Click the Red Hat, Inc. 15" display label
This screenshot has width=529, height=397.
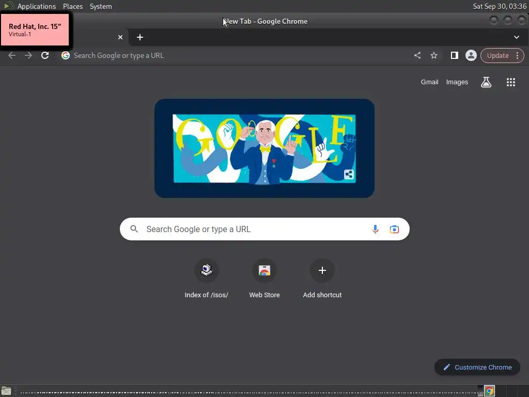tap(35, 29)
